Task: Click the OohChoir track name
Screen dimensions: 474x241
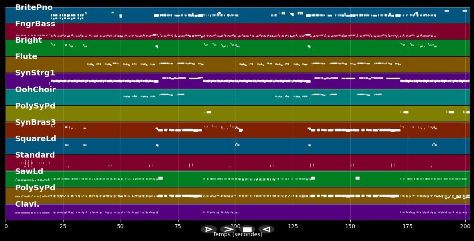Action: click(36, 90)
